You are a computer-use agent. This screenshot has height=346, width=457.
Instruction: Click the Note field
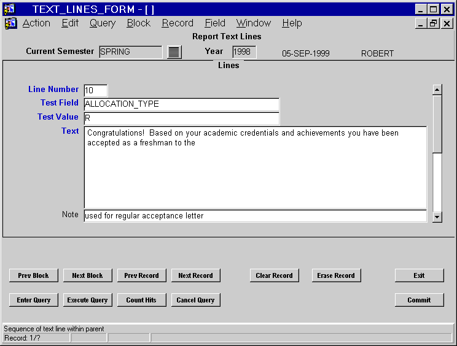256,215
